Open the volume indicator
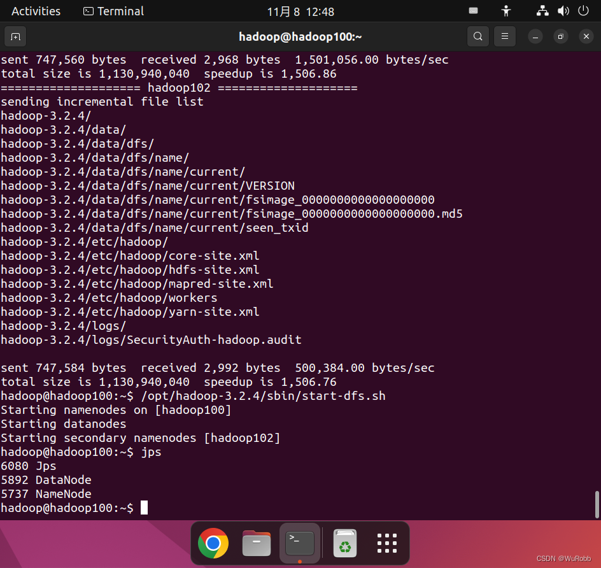Image resolution: width=601 pixels, height=568 pixels. coord(563,11)
